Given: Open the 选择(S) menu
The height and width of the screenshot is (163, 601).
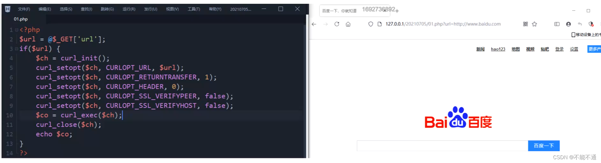Looking at the screenshot, I should click(x=66, y=9).
